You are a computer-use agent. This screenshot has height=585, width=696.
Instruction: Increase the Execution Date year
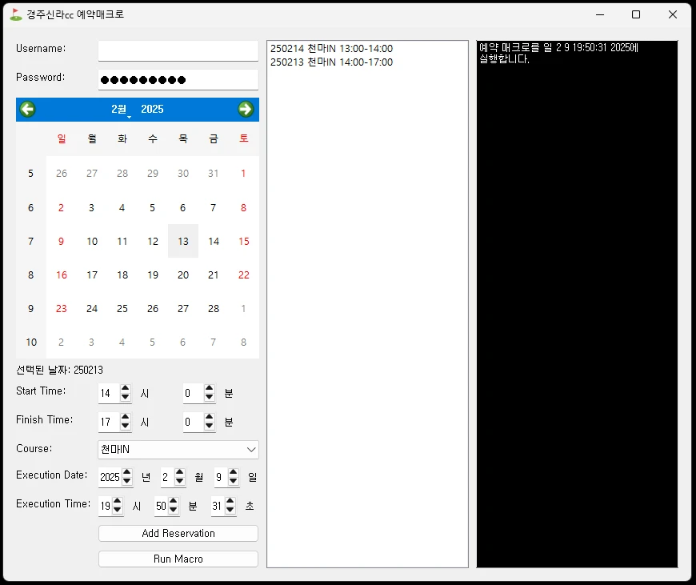click(x=126, y=472)
